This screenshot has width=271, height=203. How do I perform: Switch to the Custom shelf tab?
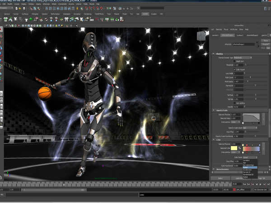pos(154,14)
